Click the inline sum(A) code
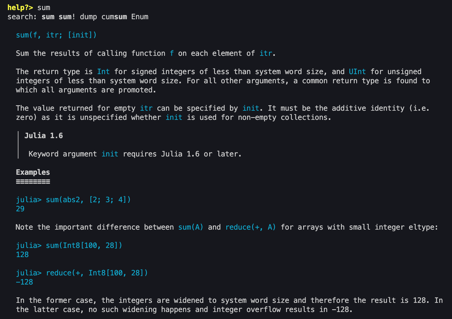Viewport: 452px width, 319px height. (191, 227)
